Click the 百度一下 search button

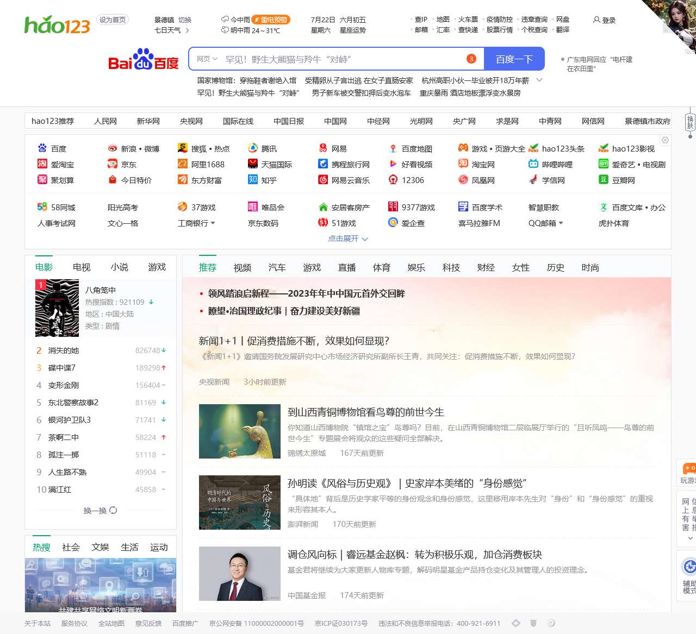coord(514,59)
